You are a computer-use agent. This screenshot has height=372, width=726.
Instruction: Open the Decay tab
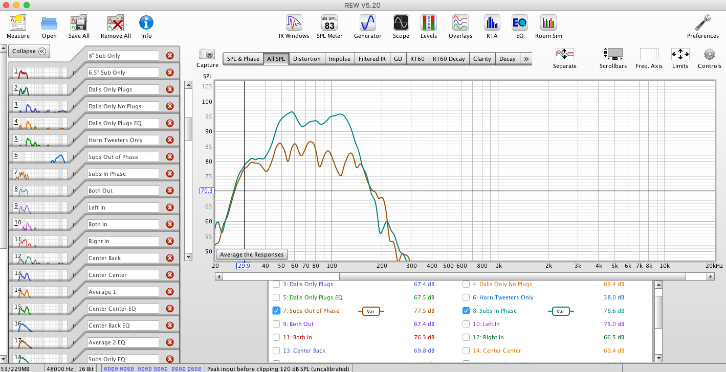508,59
